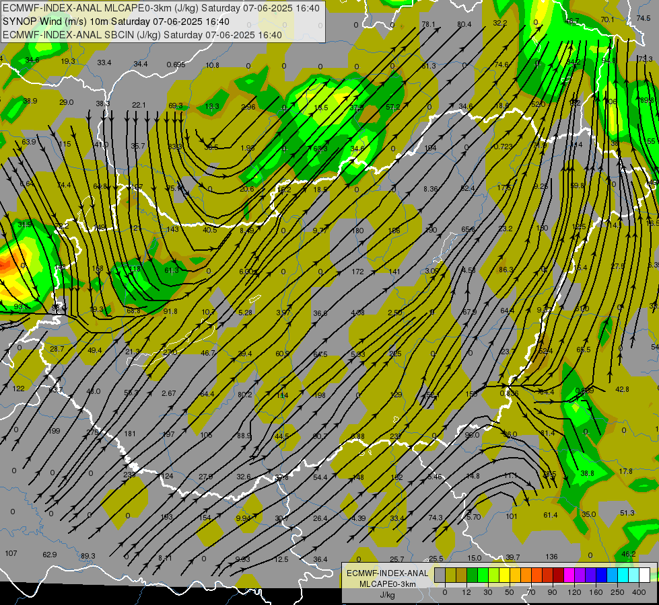Click map value 136
Image resolution: width=659 pixels, height=605 pixels.
point(551,557)
